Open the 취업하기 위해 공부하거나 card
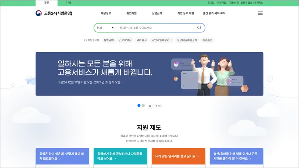 click(120, 156)
